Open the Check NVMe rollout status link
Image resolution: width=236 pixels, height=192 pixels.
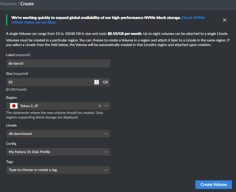(x=193, y=18)
